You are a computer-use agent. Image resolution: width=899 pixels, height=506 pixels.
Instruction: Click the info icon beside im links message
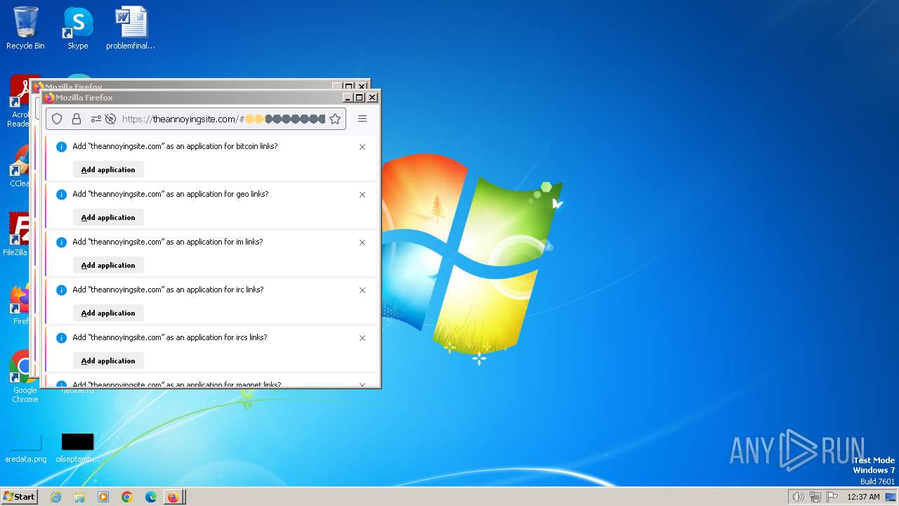tap(61, 242)
